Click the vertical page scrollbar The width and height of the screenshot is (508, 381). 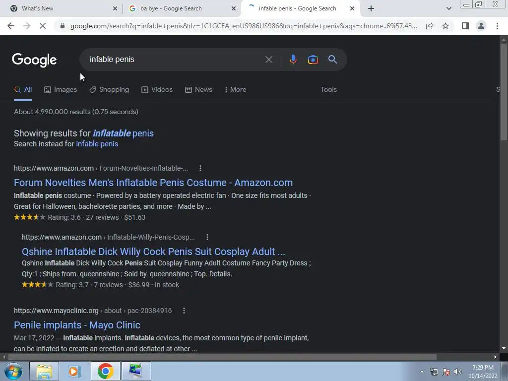pyautogui.click(x=504, y=92)
